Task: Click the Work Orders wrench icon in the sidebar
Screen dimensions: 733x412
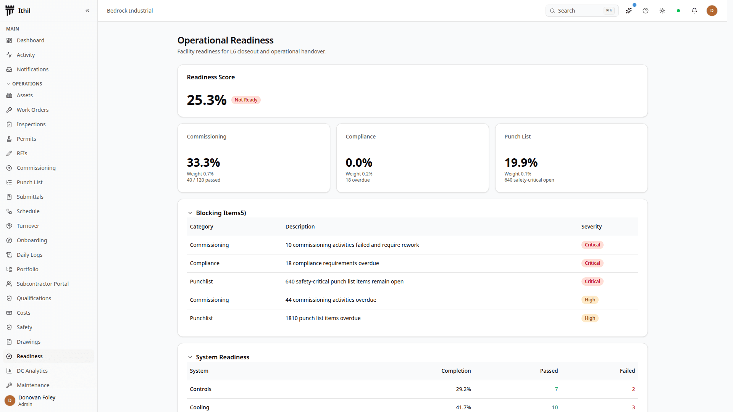Action: coord(9,110)
